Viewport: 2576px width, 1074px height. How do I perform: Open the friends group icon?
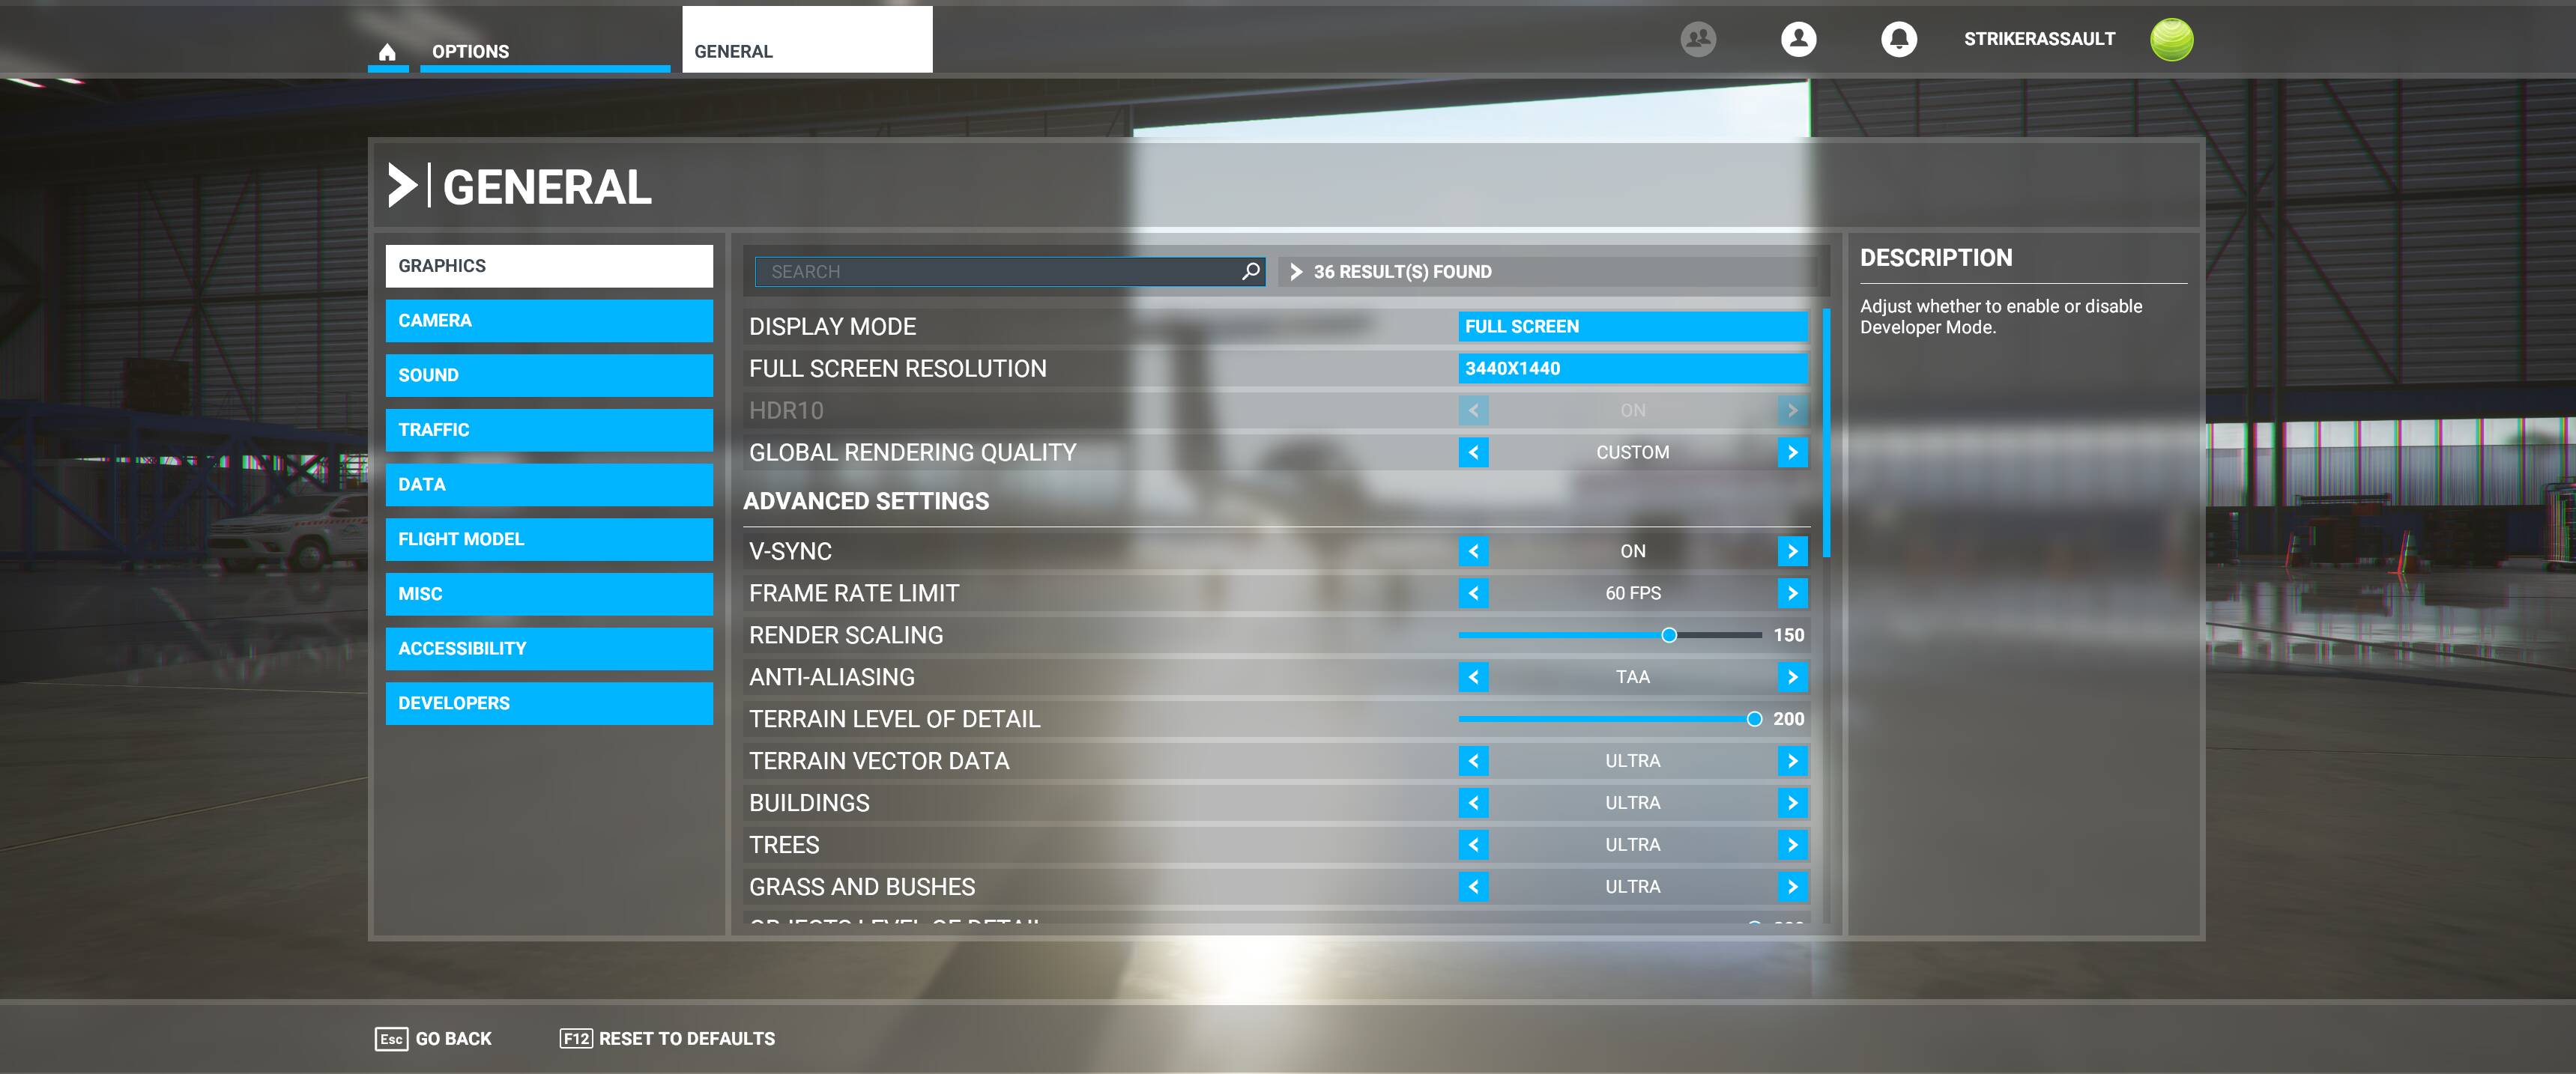pyautogui.click(x=1697, y=39)
